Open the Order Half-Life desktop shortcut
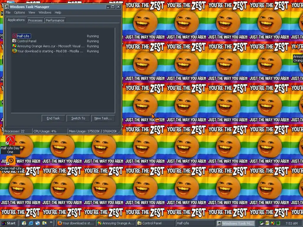Viewport: 303px width, 227px height. tap(11, 163)
